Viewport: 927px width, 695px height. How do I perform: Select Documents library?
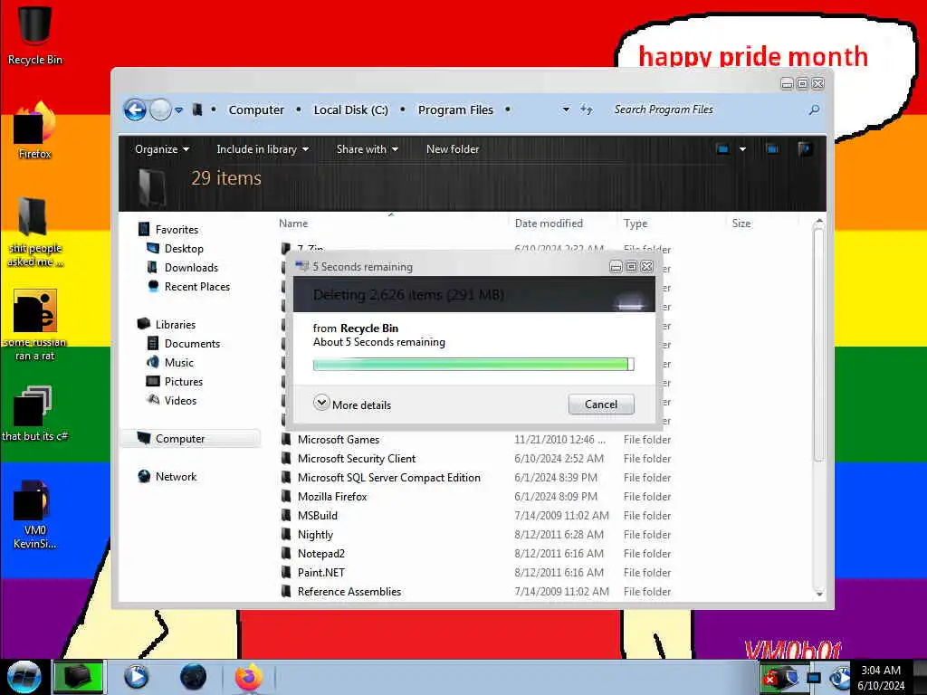tap(192, 343)
